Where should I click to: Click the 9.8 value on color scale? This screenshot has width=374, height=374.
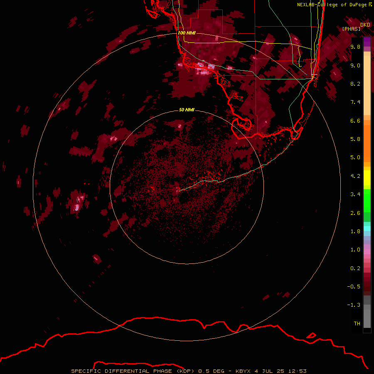[355, 47]
